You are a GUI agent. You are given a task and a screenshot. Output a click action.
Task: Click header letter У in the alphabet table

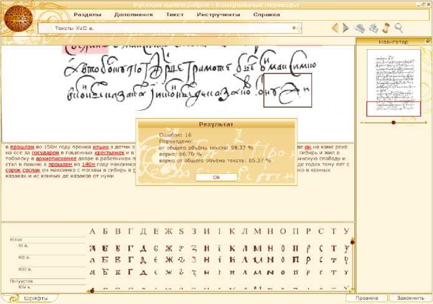click(346, 231)
